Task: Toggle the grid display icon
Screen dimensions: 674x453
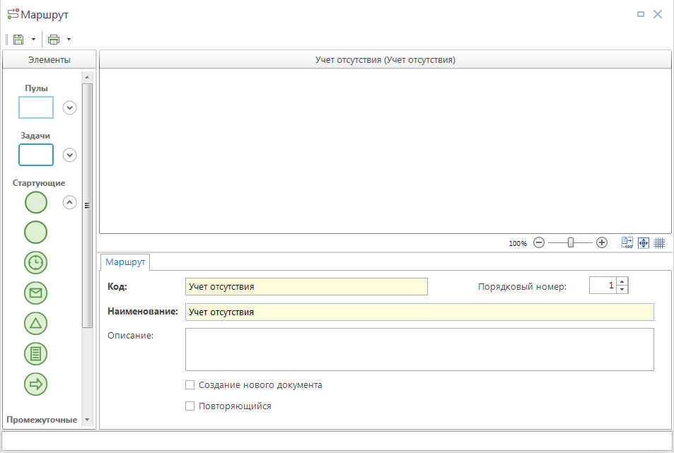Action: click(x=659, y=242)
